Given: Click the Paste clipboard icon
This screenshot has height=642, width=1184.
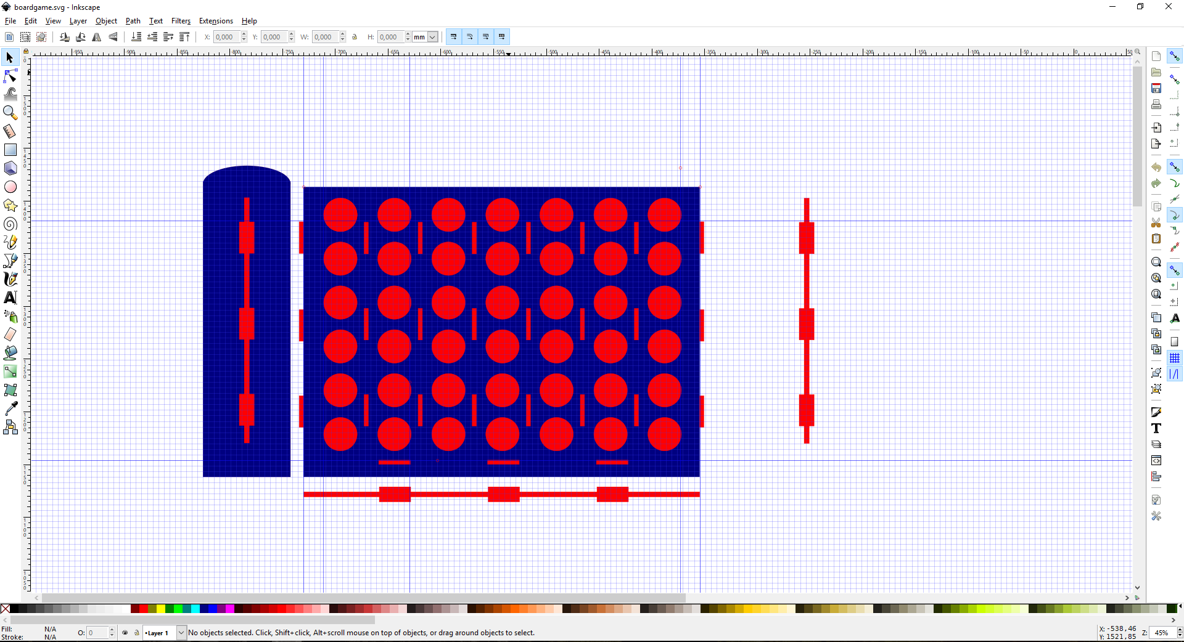Looking at the screenshot, I should [x=1156, y=238].
